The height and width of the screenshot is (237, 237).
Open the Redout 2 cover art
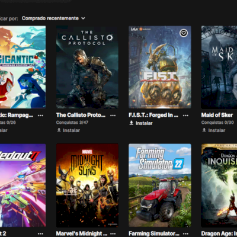coord(23,185)
